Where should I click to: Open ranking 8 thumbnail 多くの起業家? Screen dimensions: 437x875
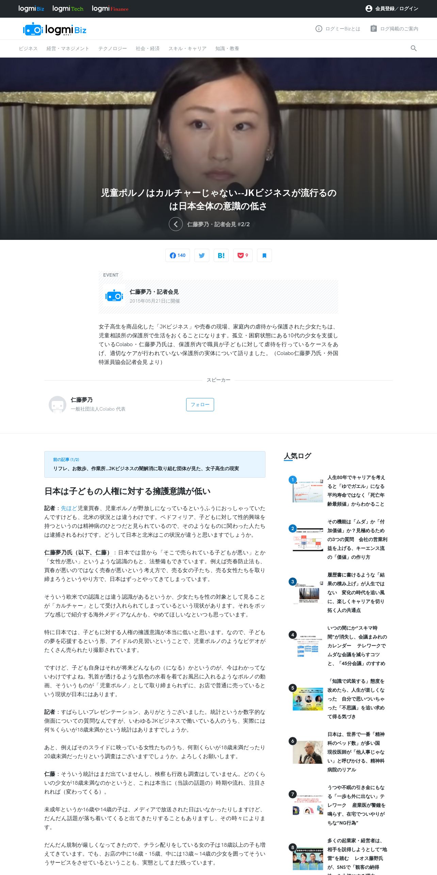308,858
